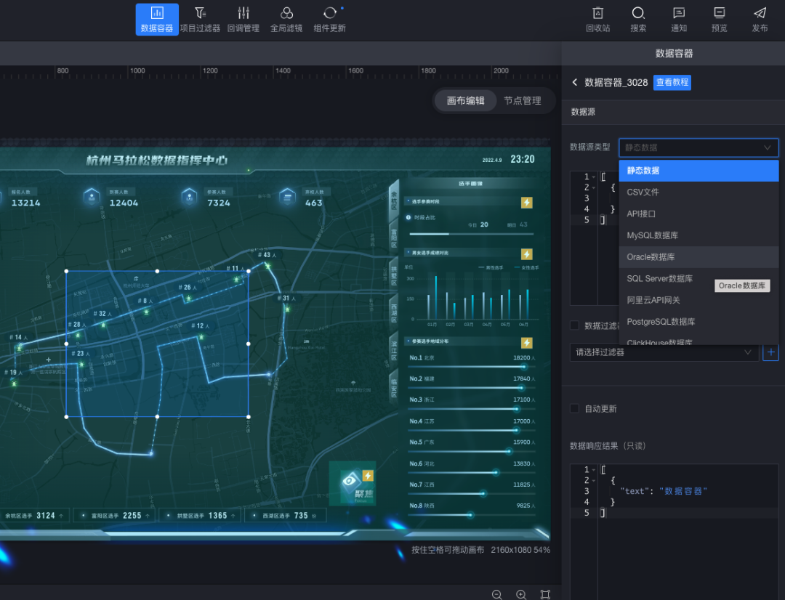The image size is (785, 600).
Task: Open the 请选择过滤器 dropdown
Action: pos(664,352)
